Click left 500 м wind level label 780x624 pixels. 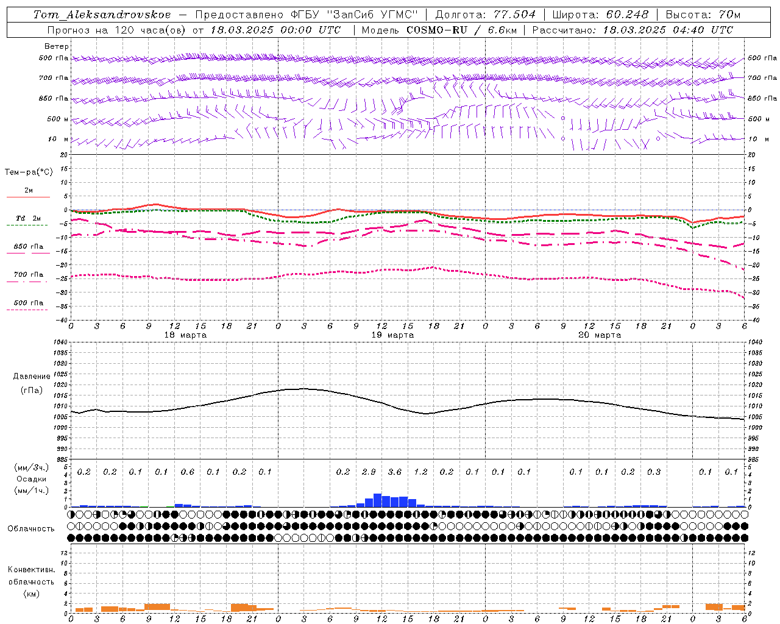57,119
